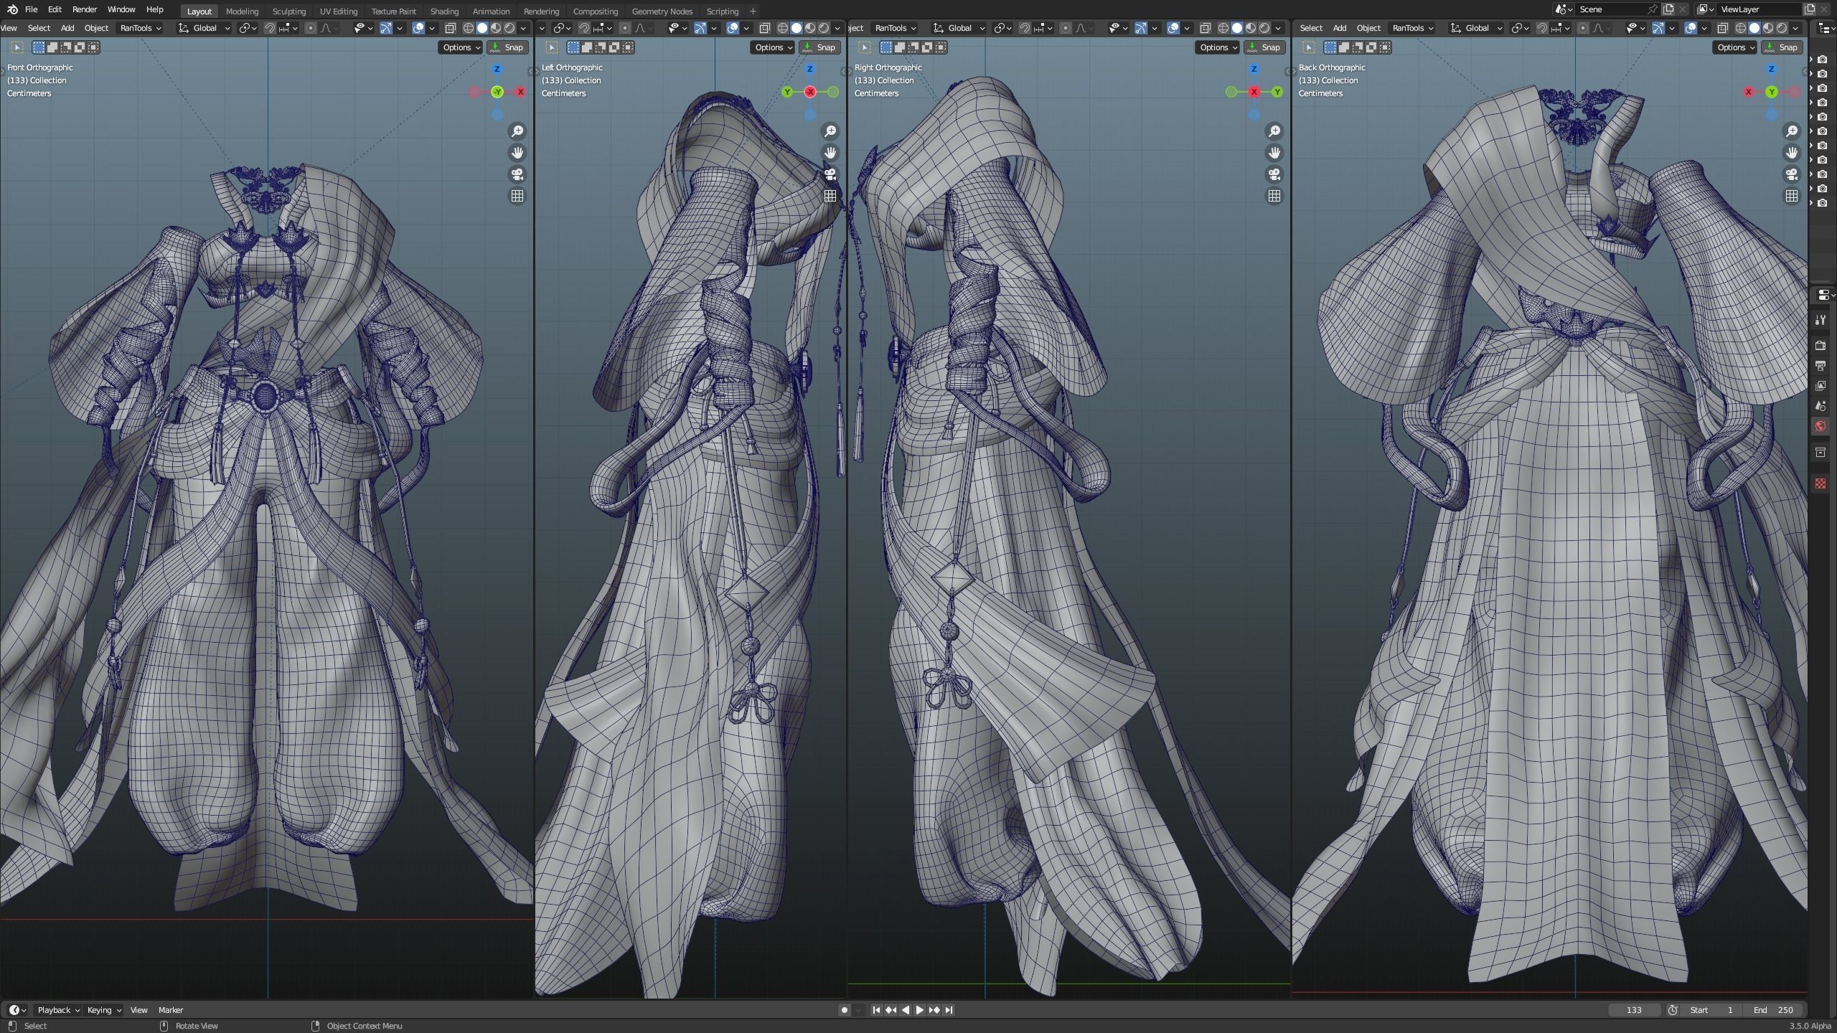Screen dimensions: 1837x1033
Task: Click the End frame field showing 250
Action: click(x=1773, y=1010)
